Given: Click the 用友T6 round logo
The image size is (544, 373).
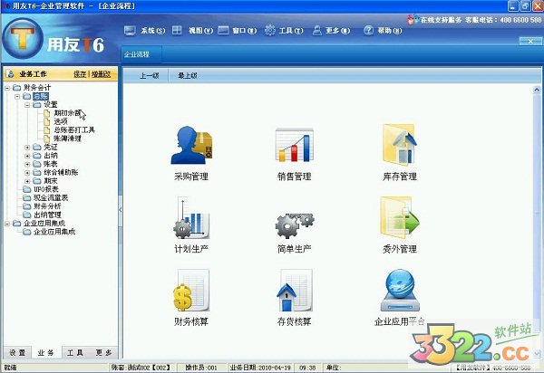Looking at the screenshot, I should coord(23,39).
